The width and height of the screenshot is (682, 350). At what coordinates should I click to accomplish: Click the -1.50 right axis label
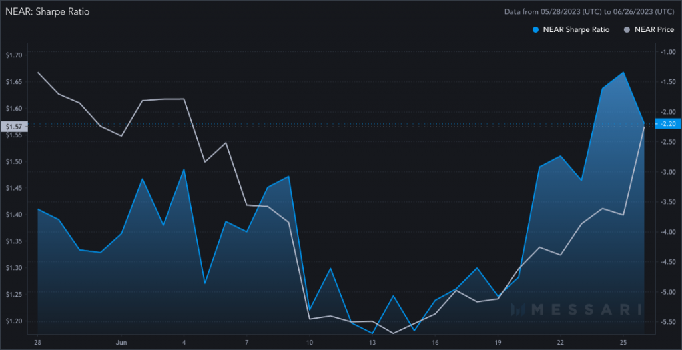tap(667, 82)
